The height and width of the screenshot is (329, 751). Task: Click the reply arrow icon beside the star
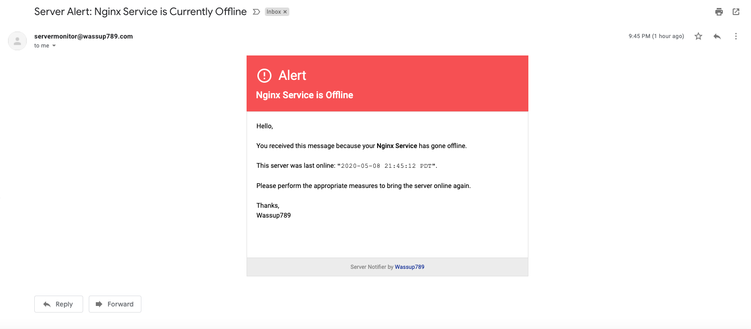point(717,36)
